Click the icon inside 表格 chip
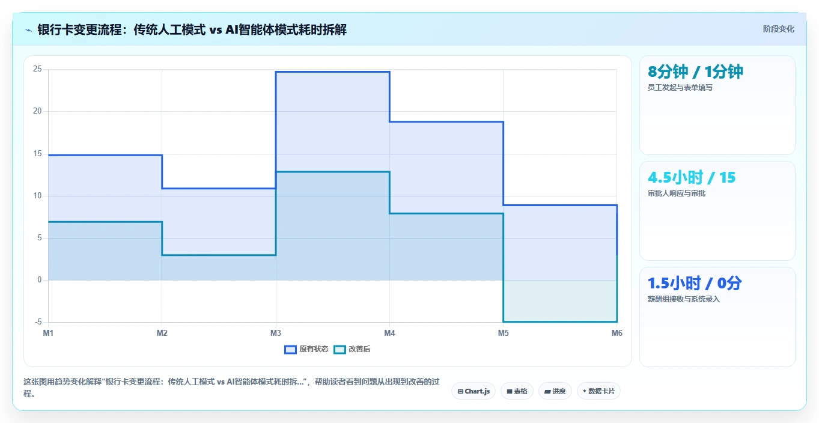The width and height of the screenshot is (819, 423). (510, 391)
